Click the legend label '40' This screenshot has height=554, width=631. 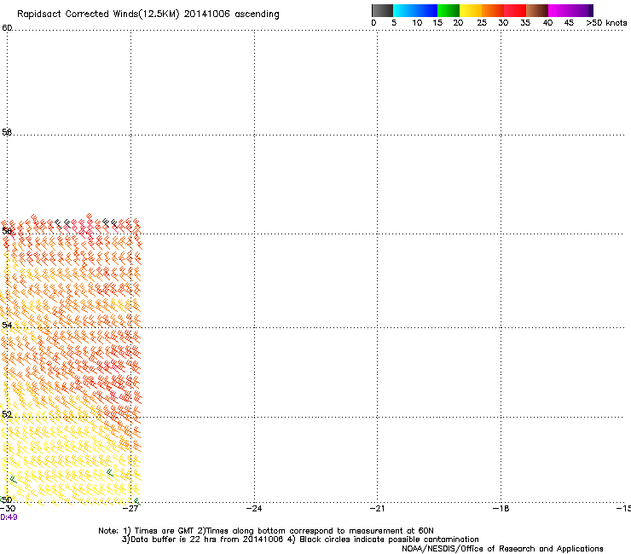pyautogui.click(x=547, y=23)
